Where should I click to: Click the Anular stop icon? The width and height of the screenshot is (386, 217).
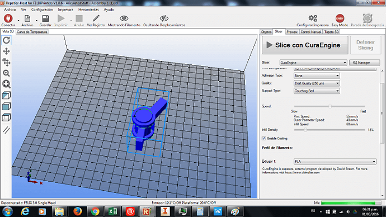pyautogui.click(x=79, y=18)
